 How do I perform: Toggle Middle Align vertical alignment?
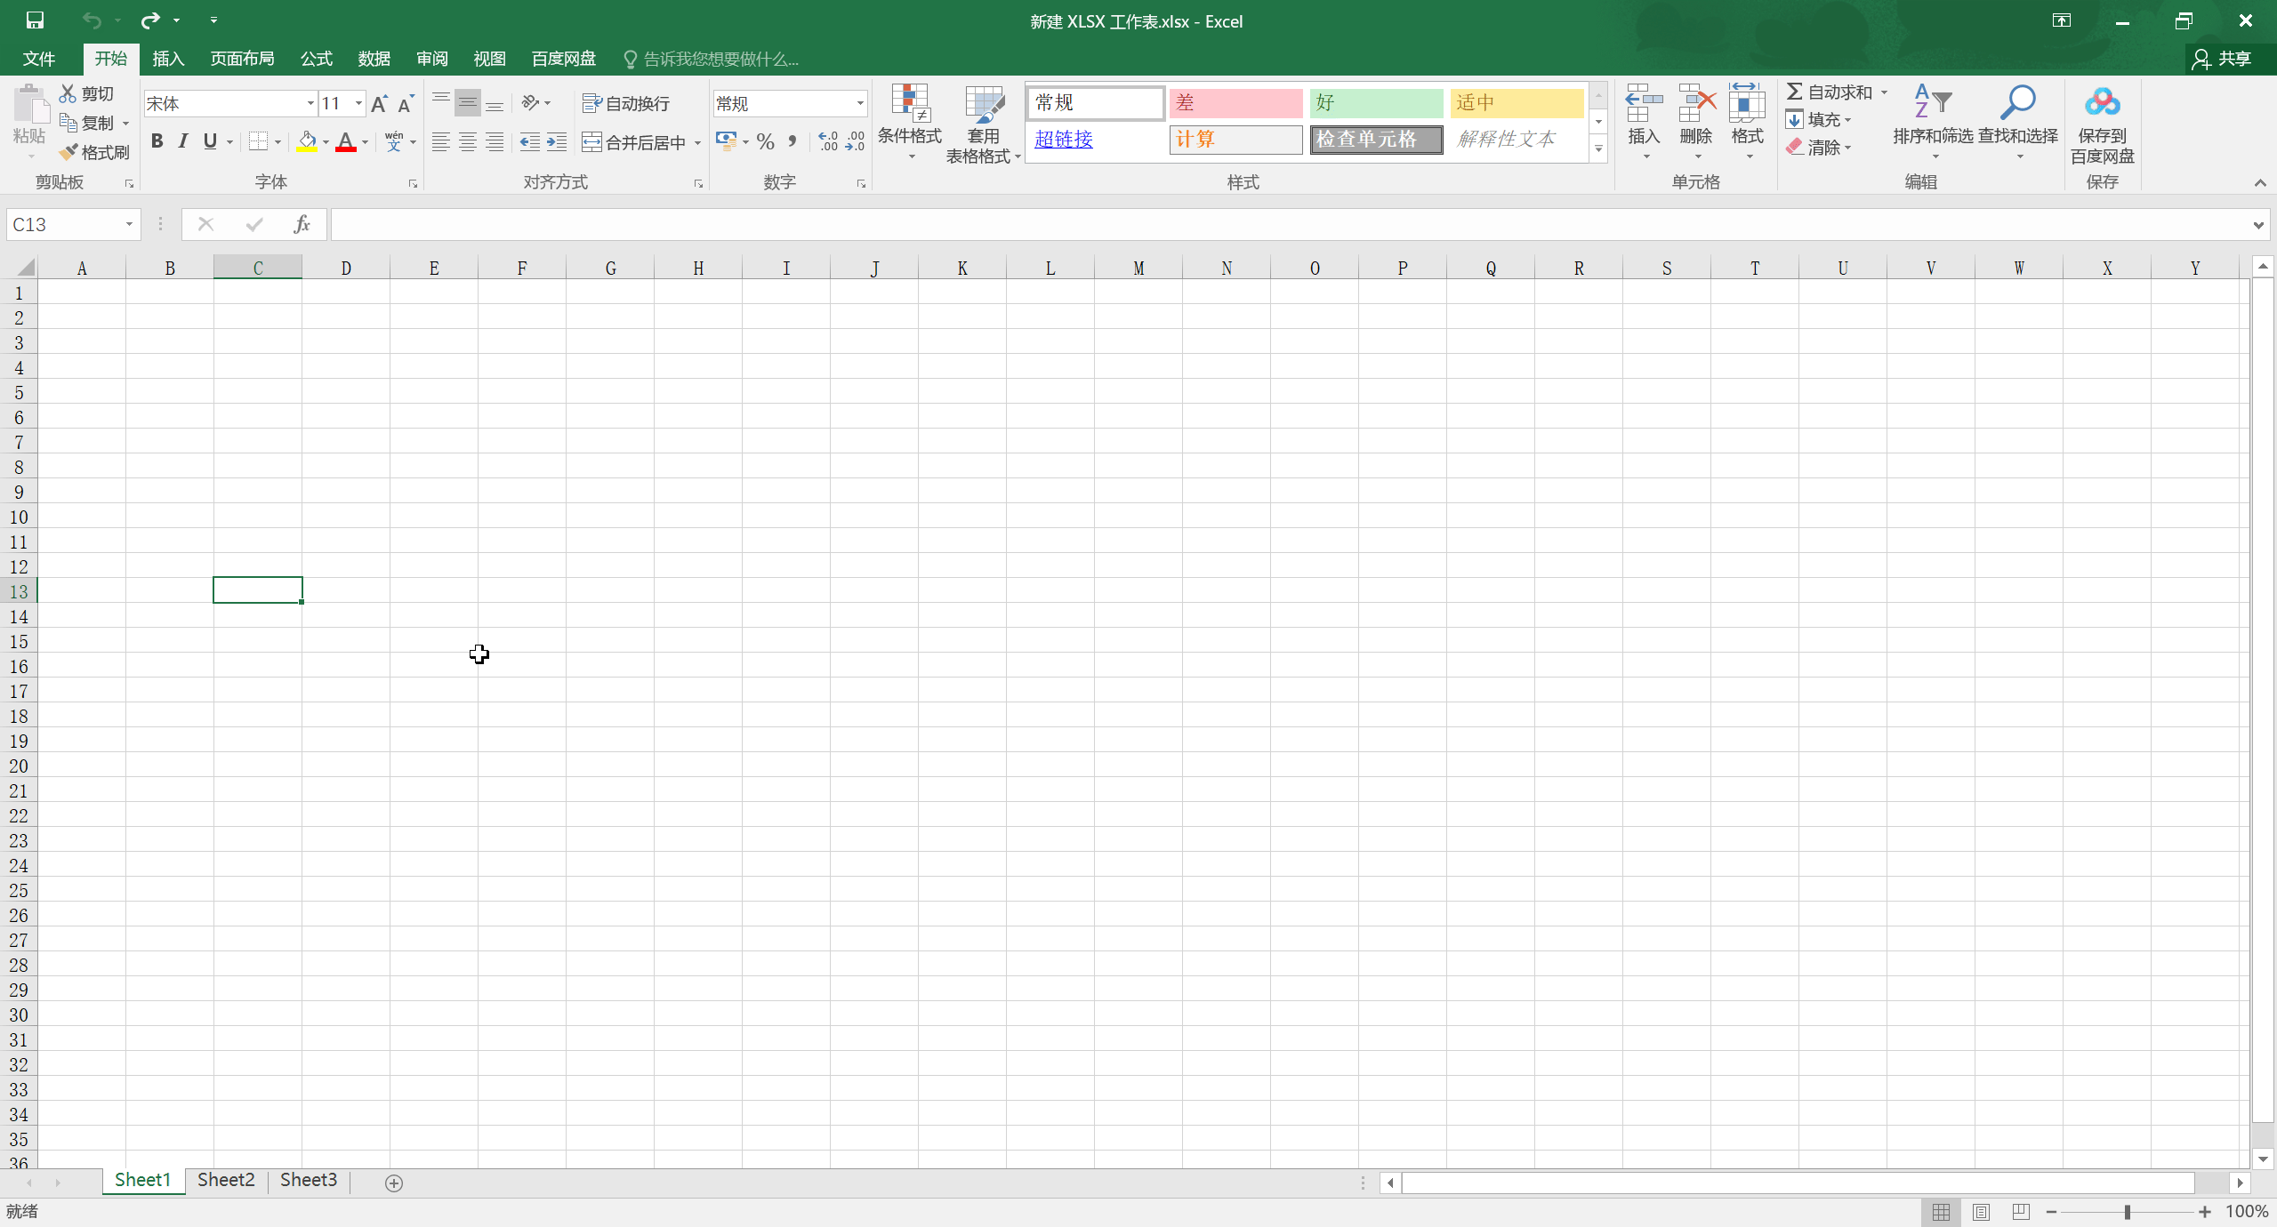click(468, 103)
